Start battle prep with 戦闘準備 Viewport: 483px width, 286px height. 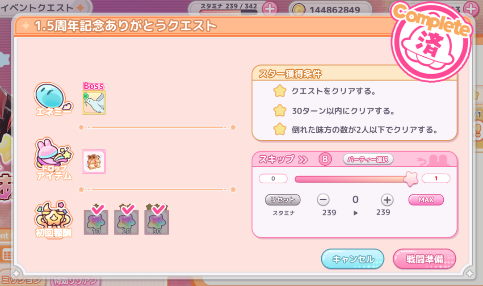(424, 259)
